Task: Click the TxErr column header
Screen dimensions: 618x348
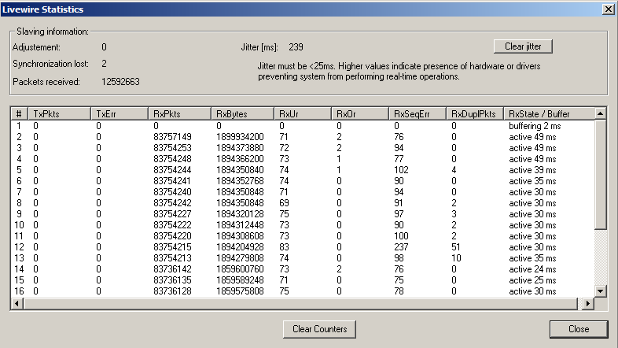Action: (120, 114)
